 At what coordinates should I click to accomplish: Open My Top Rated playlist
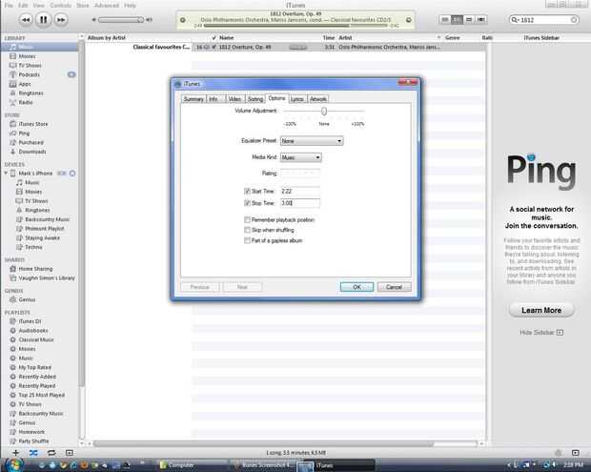click(x=34, y=367)
